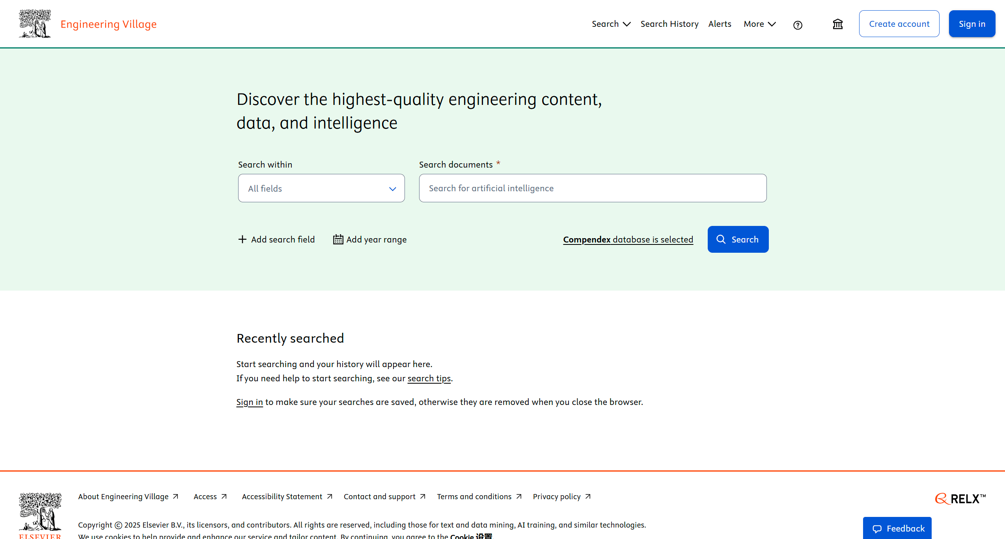The height and width of the screenshot is (539, 1005).
Task: Focus the Search documents input field
Action: (x=592, y=188)
